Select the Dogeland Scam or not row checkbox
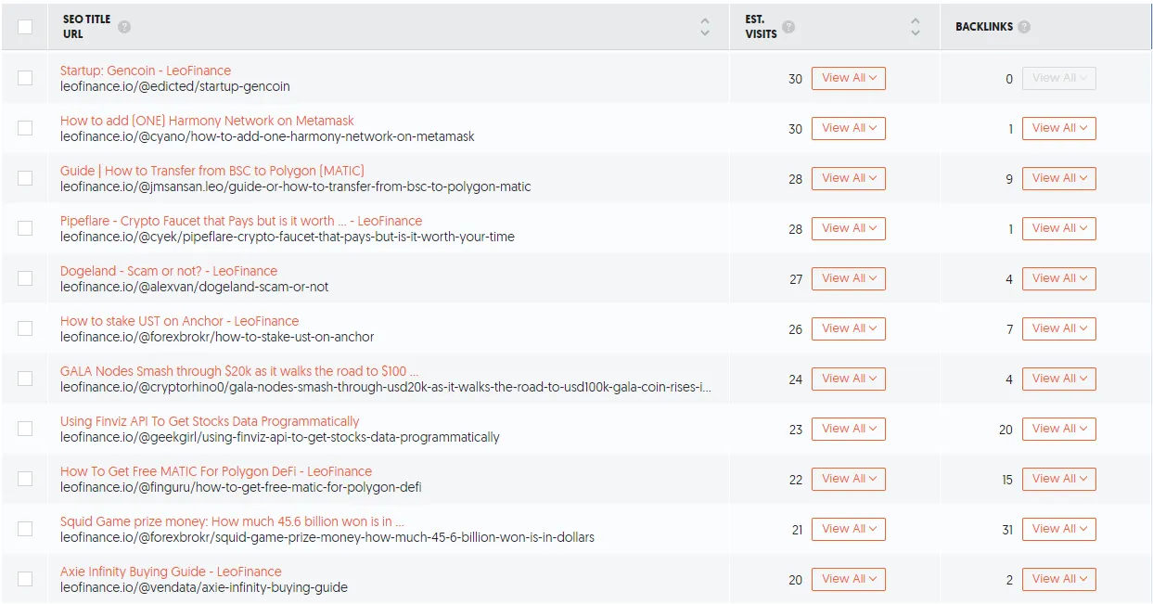This screenshot has width=1153, height=604. pyautogui.click(x=25, y=278)
